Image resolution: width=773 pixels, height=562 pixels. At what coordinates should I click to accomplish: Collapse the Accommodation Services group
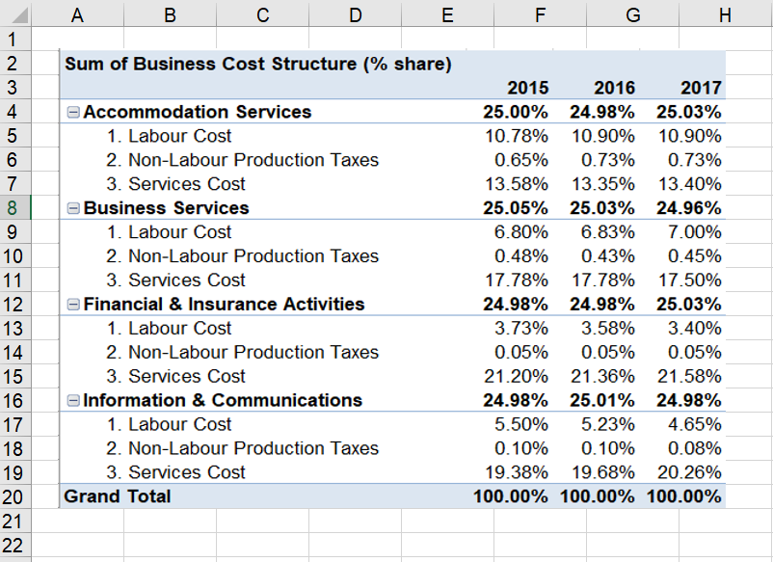tap(71, 111)
